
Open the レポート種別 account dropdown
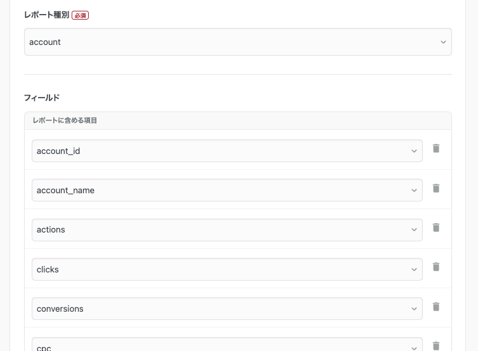238,42
